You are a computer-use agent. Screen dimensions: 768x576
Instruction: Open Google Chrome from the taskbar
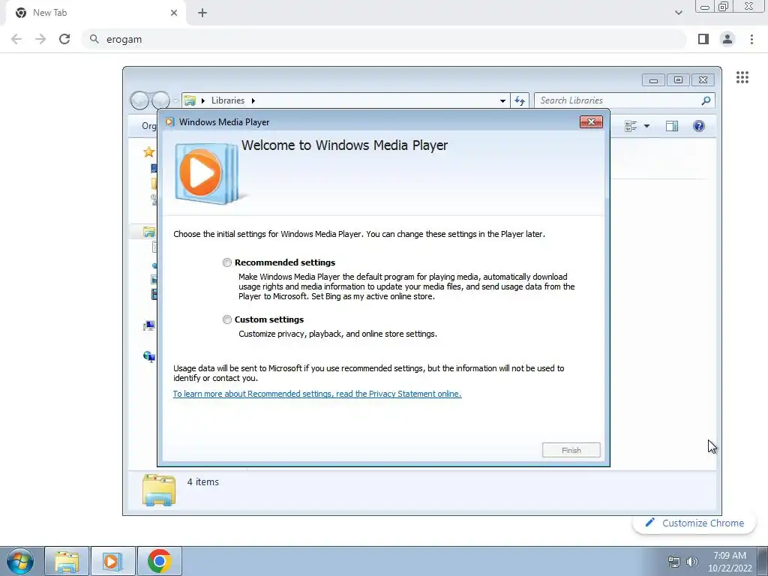pyautogui.click(x=159, y=561)
